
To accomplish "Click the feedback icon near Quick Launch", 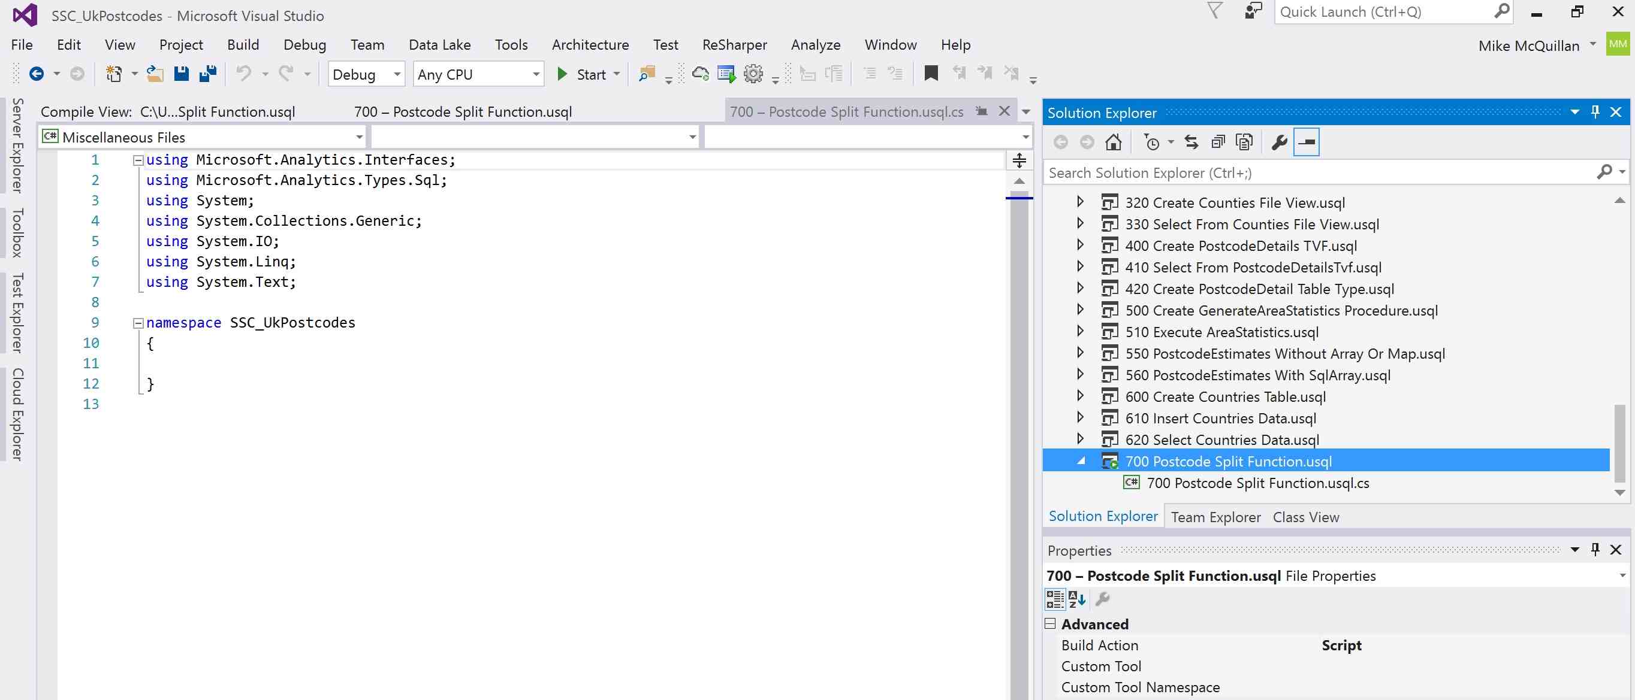I will pos(1253,11).
